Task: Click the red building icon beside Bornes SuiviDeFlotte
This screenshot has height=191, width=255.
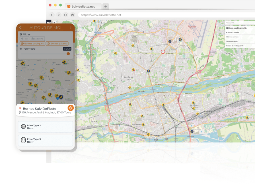Action: point(20,109)
